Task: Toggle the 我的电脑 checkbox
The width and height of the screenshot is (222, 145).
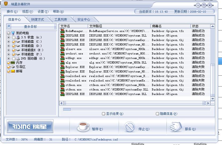Action: [9, 33]
